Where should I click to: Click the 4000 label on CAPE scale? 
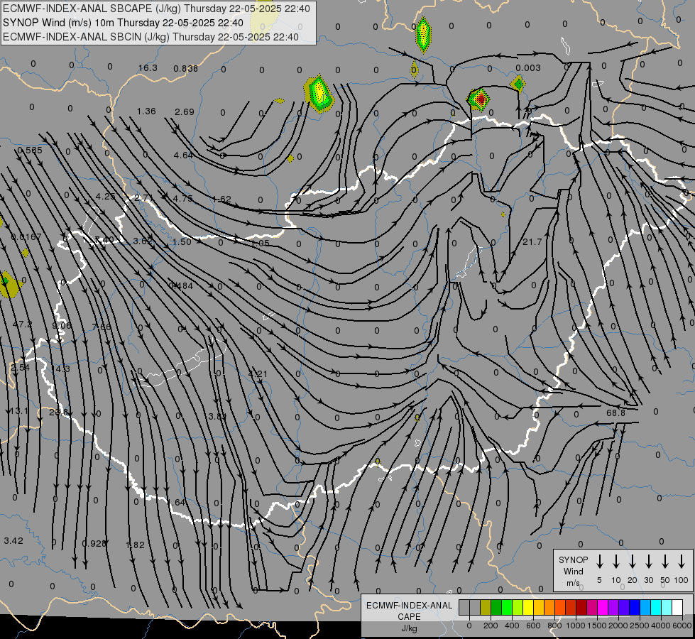[x=661, y=626]
